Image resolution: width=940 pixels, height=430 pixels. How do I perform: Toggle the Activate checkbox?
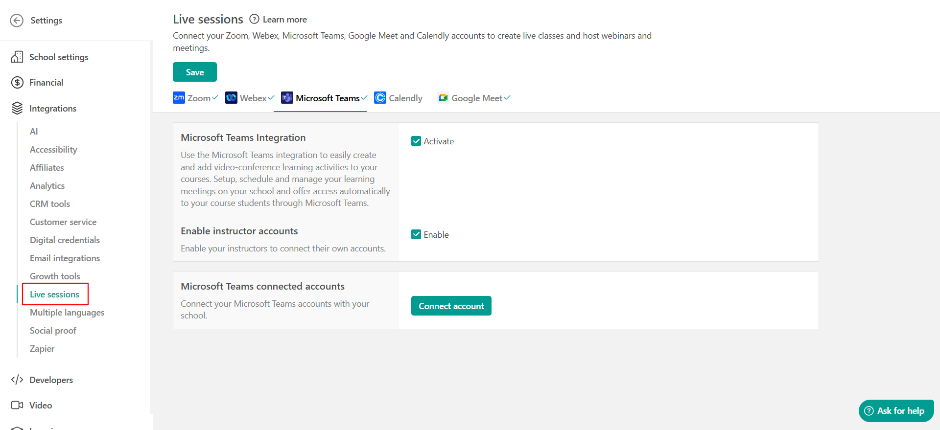pyautogui.click(x=416, y=141)
